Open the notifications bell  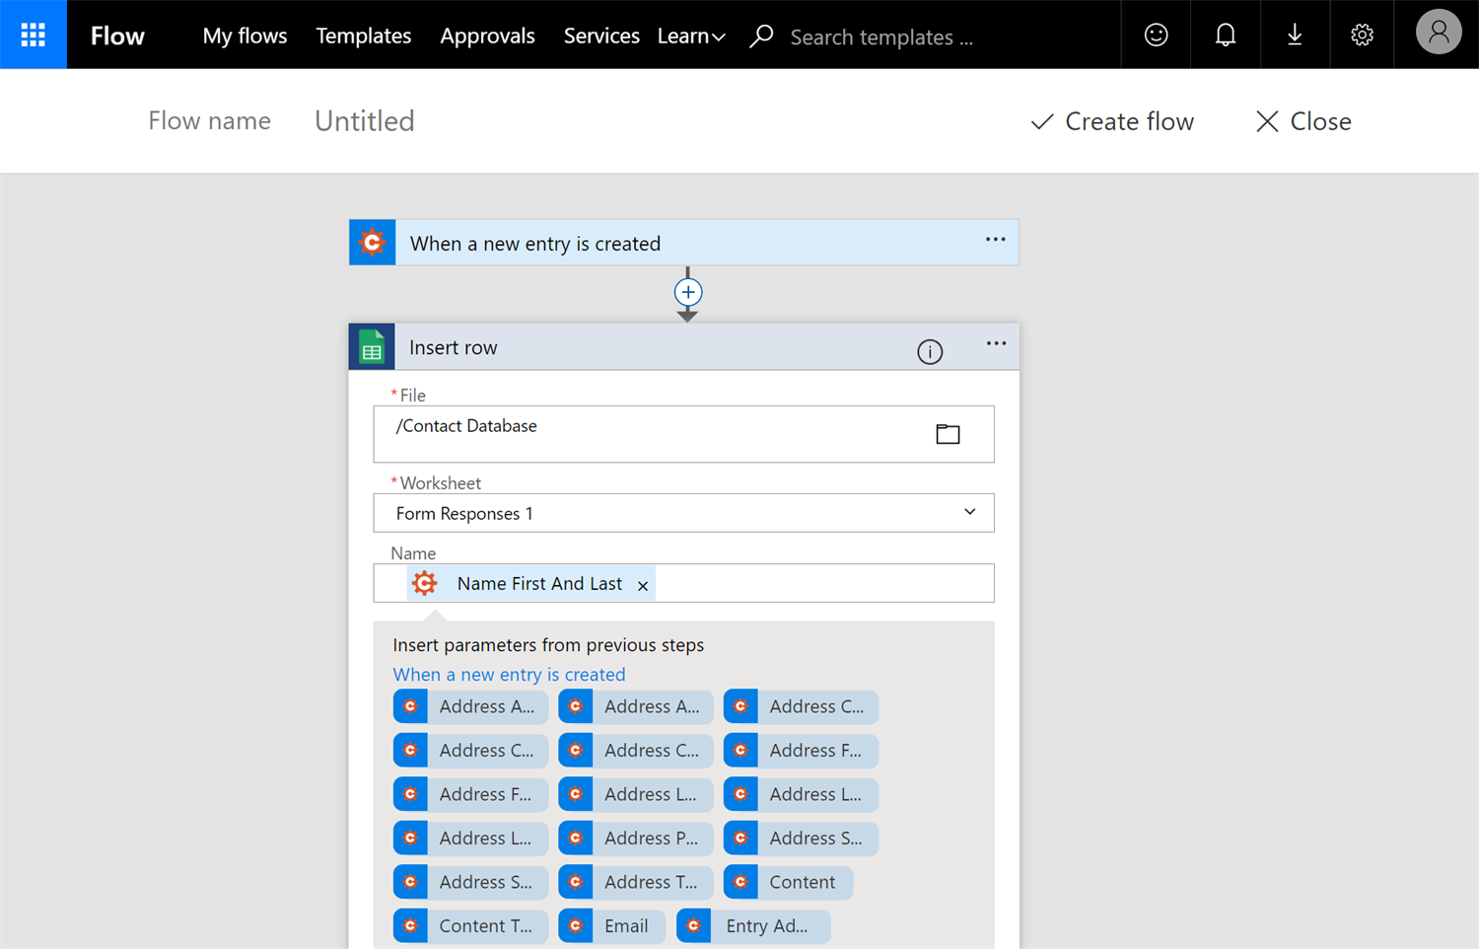click(x=1225, y=36)
